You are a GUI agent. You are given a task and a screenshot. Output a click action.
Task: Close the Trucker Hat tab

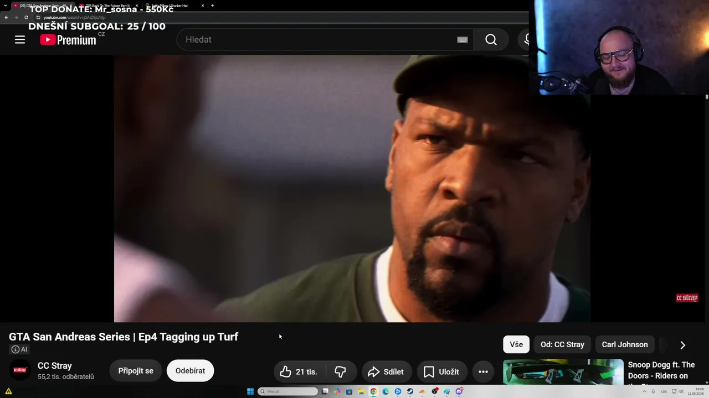pos(202,6)
